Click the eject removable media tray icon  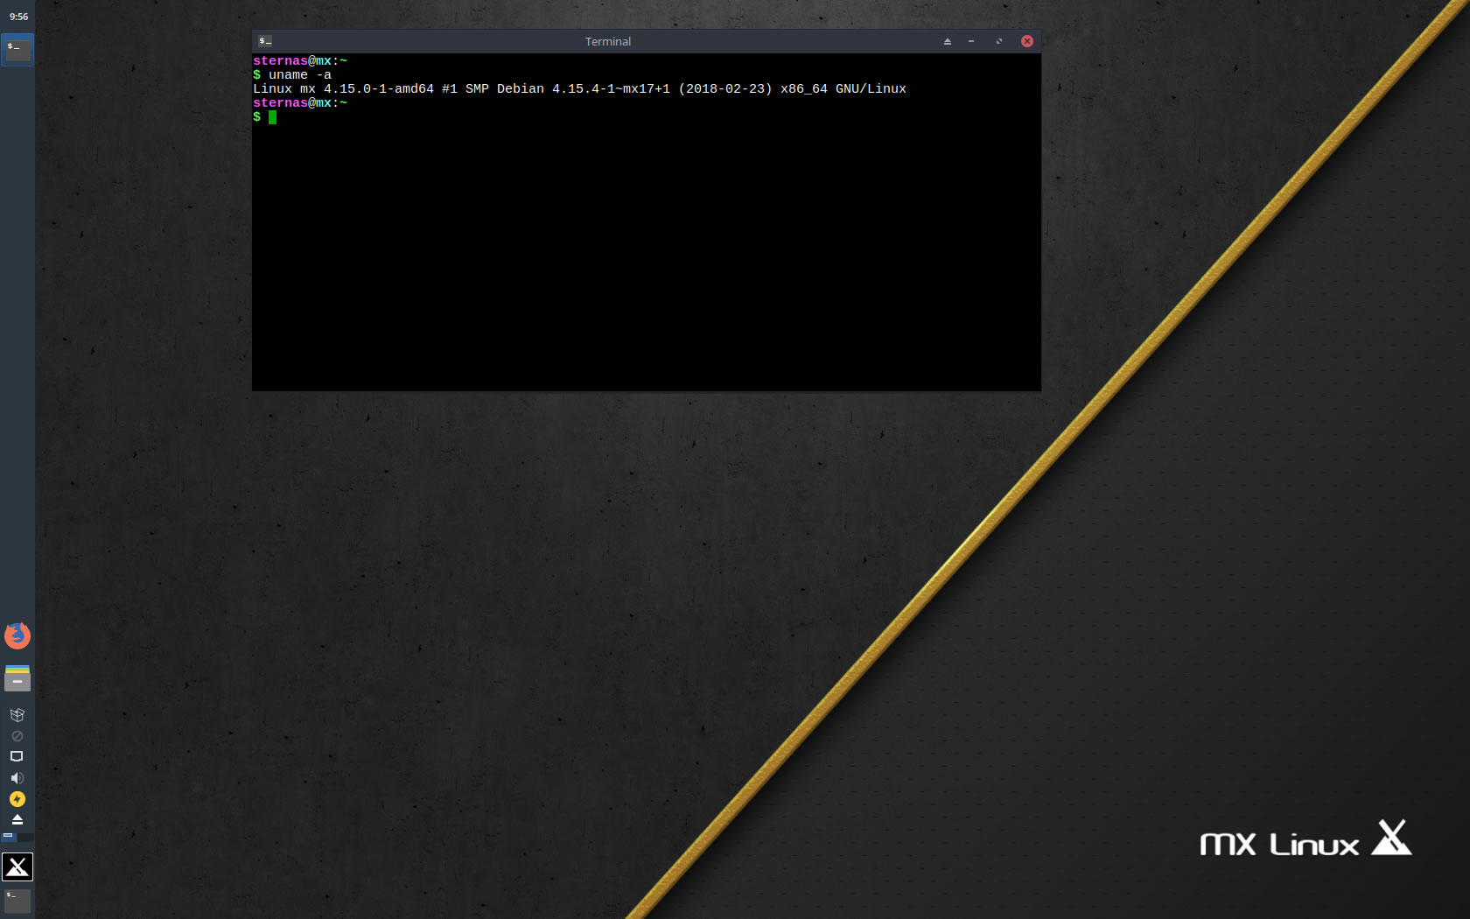(17, 819)
